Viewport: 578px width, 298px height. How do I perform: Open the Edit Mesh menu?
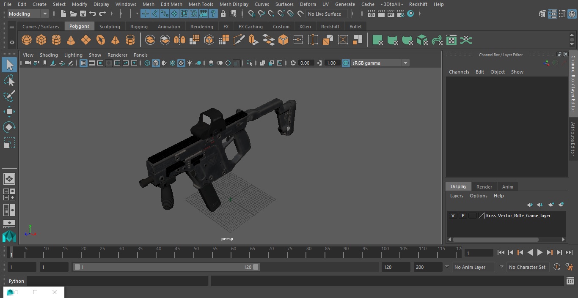171,4
